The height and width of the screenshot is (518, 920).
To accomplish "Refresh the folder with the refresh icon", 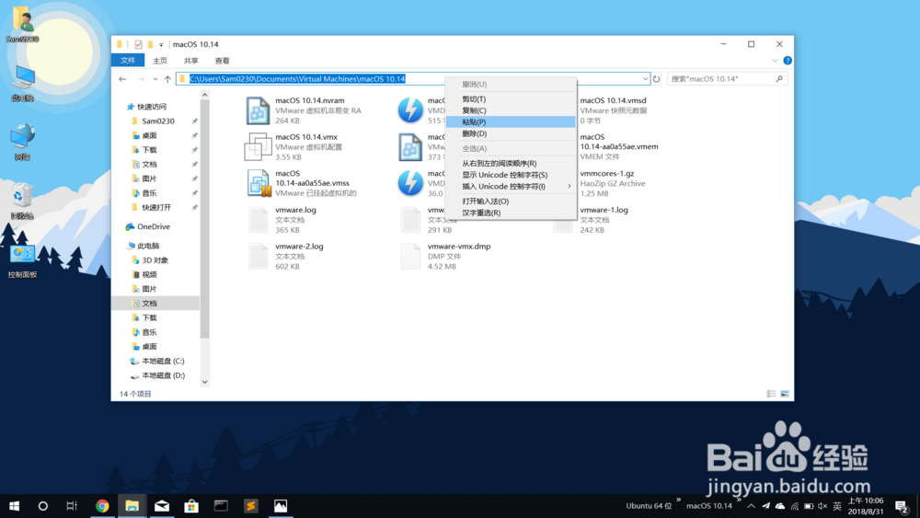I will (657, 78).
